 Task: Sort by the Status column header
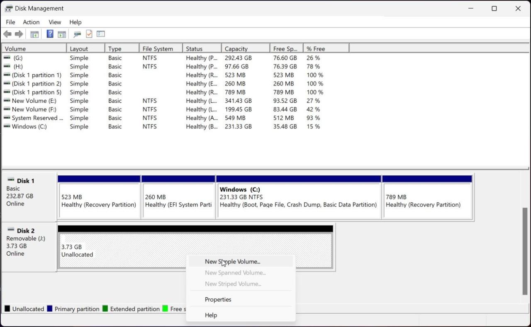click(x=202, y=48)
